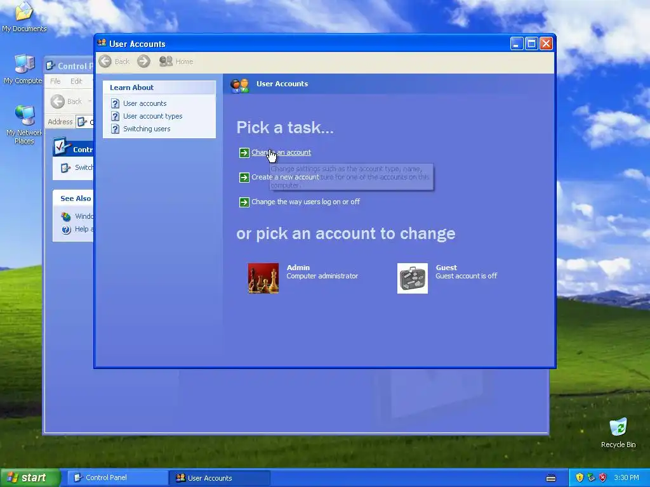The width and height of the screenshot is (650, 487).
Task: Click Address bar icon in Control Panel window
Action: click(x=82, y=122)
